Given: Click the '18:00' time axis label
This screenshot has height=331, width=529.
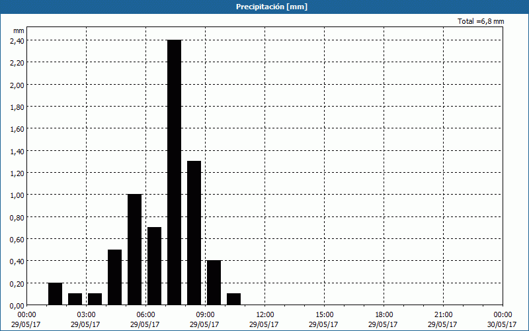Looking at the screenshot, I should (384, 315).
